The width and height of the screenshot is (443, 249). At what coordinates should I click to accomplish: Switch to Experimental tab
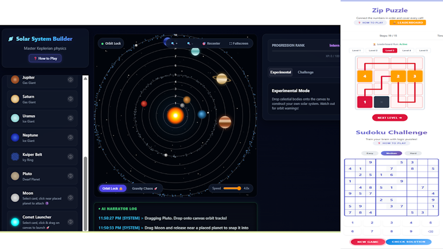point(281,72)
